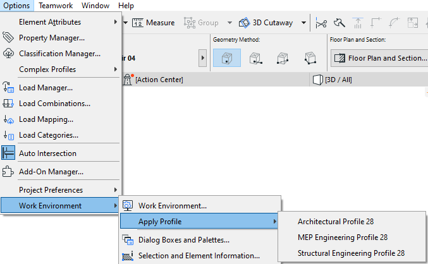Click the Split scissors tool icon
Screen dimensions: 428x264
coord(321,23)
